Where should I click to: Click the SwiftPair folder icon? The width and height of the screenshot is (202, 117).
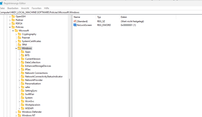23,94
